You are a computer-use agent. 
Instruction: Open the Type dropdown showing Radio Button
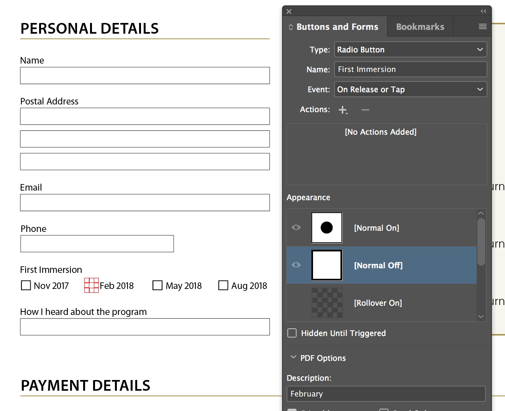410,49
